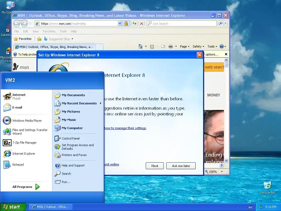Click the security lock icon in address bar
This screenshot has width=281, height=211.
(126, 23)
